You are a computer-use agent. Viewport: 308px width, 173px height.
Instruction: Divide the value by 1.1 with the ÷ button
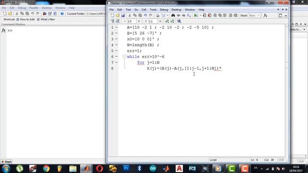coord(146,21)
